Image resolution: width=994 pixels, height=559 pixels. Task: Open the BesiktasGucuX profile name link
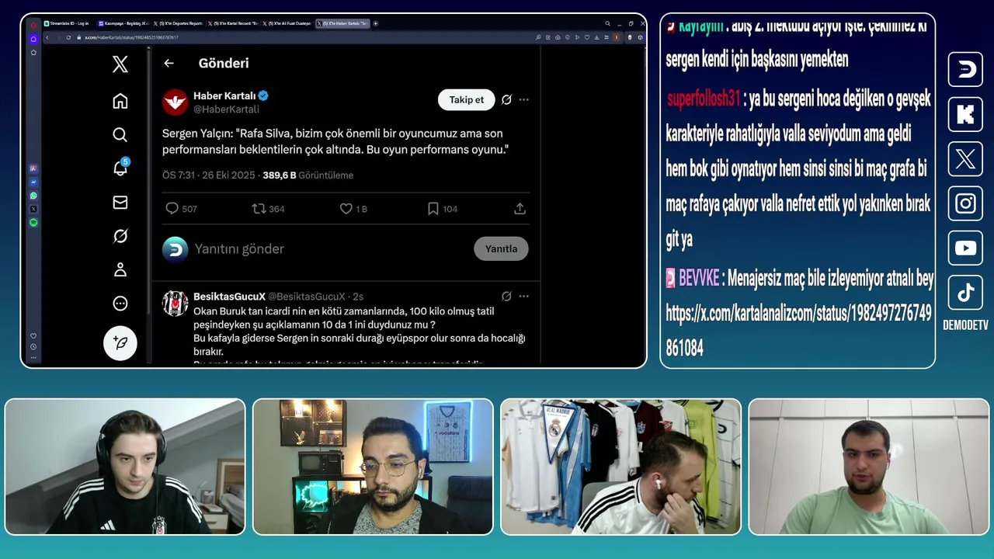[x=229, y=297]
